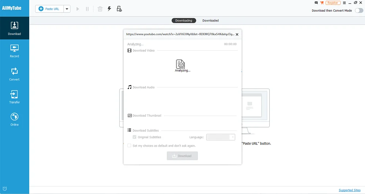
Task: Open the Convert section in sidebar
Action: pos(14,74)
